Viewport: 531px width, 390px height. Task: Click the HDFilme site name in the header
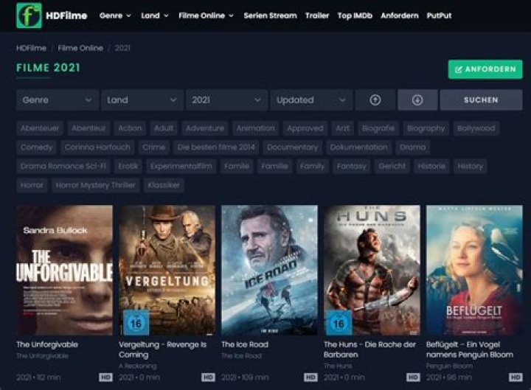click(x=66, y=15)
